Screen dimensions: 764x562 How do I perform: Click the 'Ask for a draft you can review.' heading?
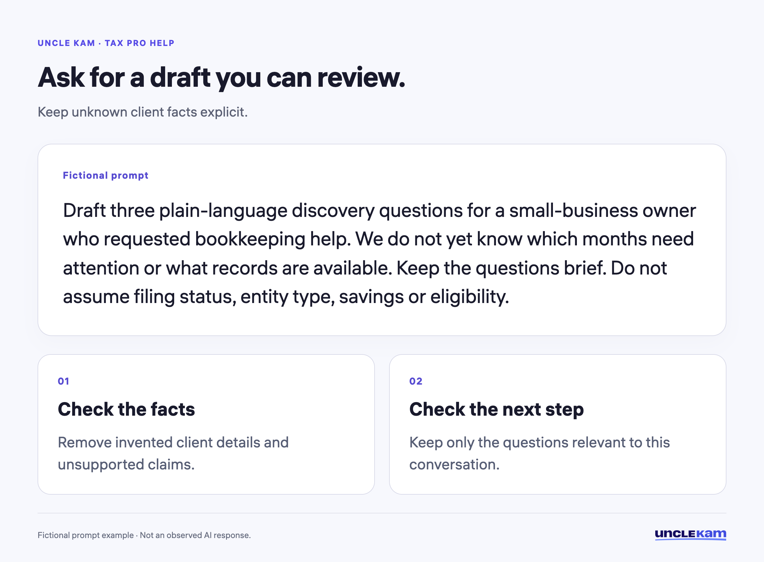(x=221, y=78)
